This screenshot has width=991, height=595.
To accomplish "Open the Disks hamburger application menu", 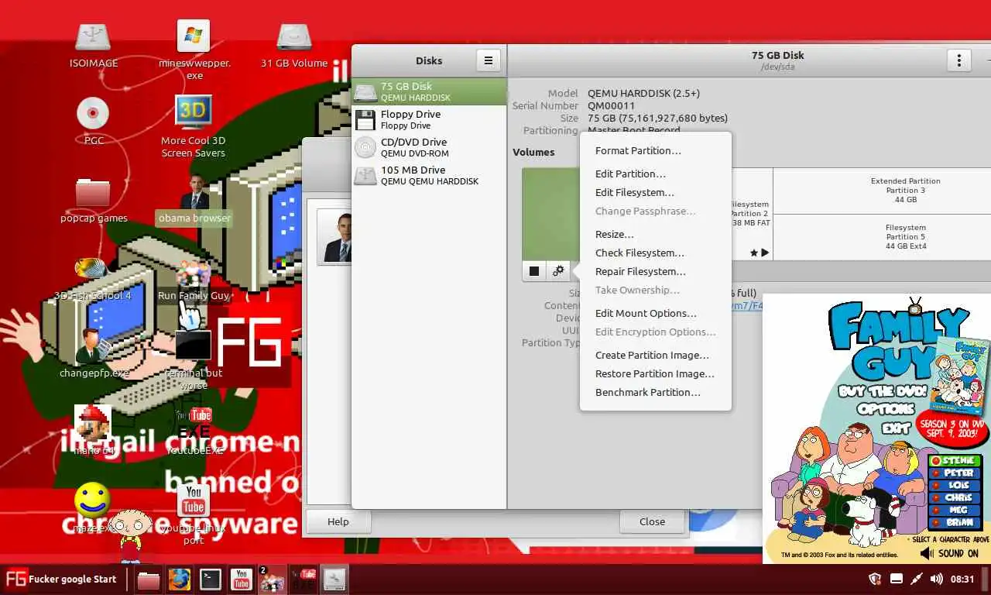I will click(489, 60).
